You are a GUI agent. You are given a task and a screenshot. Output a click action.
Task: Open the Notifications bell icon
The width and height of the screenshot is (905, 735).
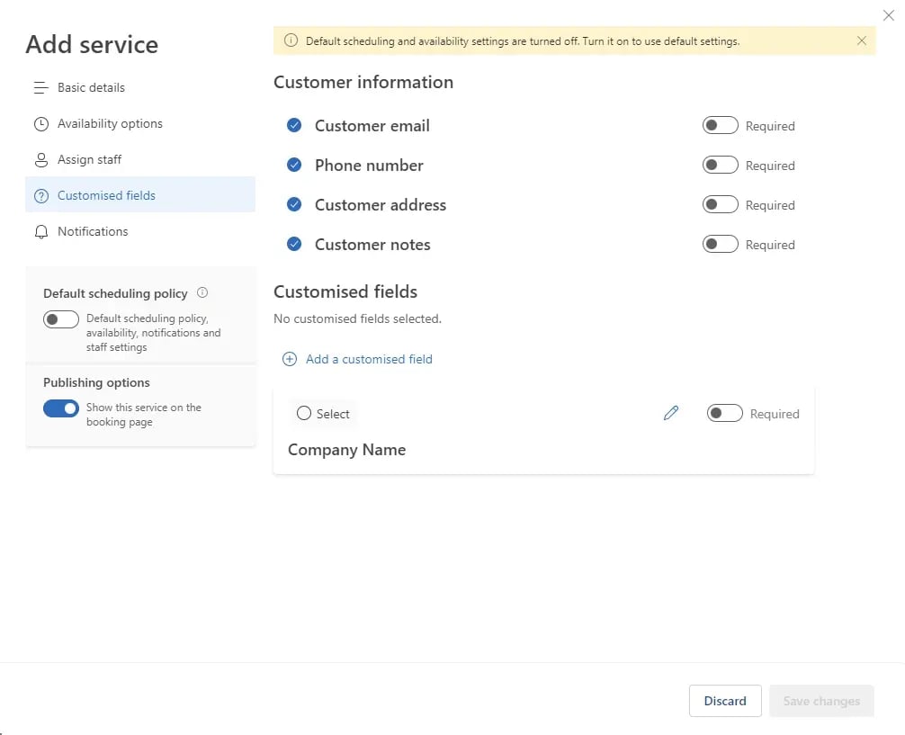pyautogui.click(x=40, y=231)
